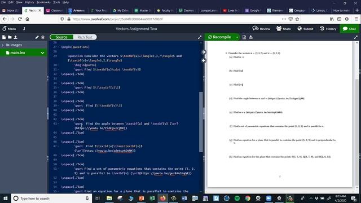361x203 pixels.
Task: Share the project
Action: point(283,29)
